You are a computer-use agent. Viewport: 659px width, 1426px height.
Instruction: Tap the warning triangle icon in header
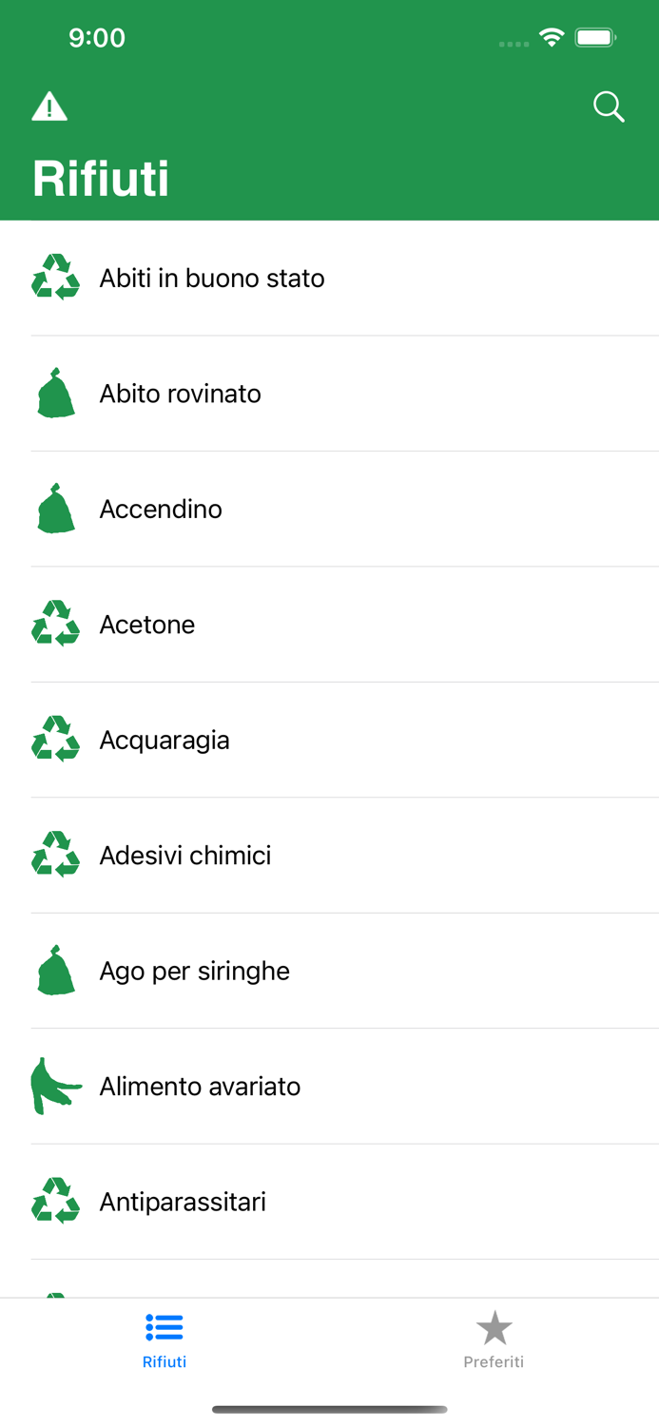(x=49, y=106)
